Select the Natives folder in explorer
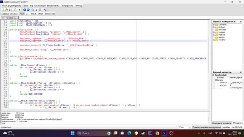The width and height of the screenshot is (244, 137). [221, 37]
